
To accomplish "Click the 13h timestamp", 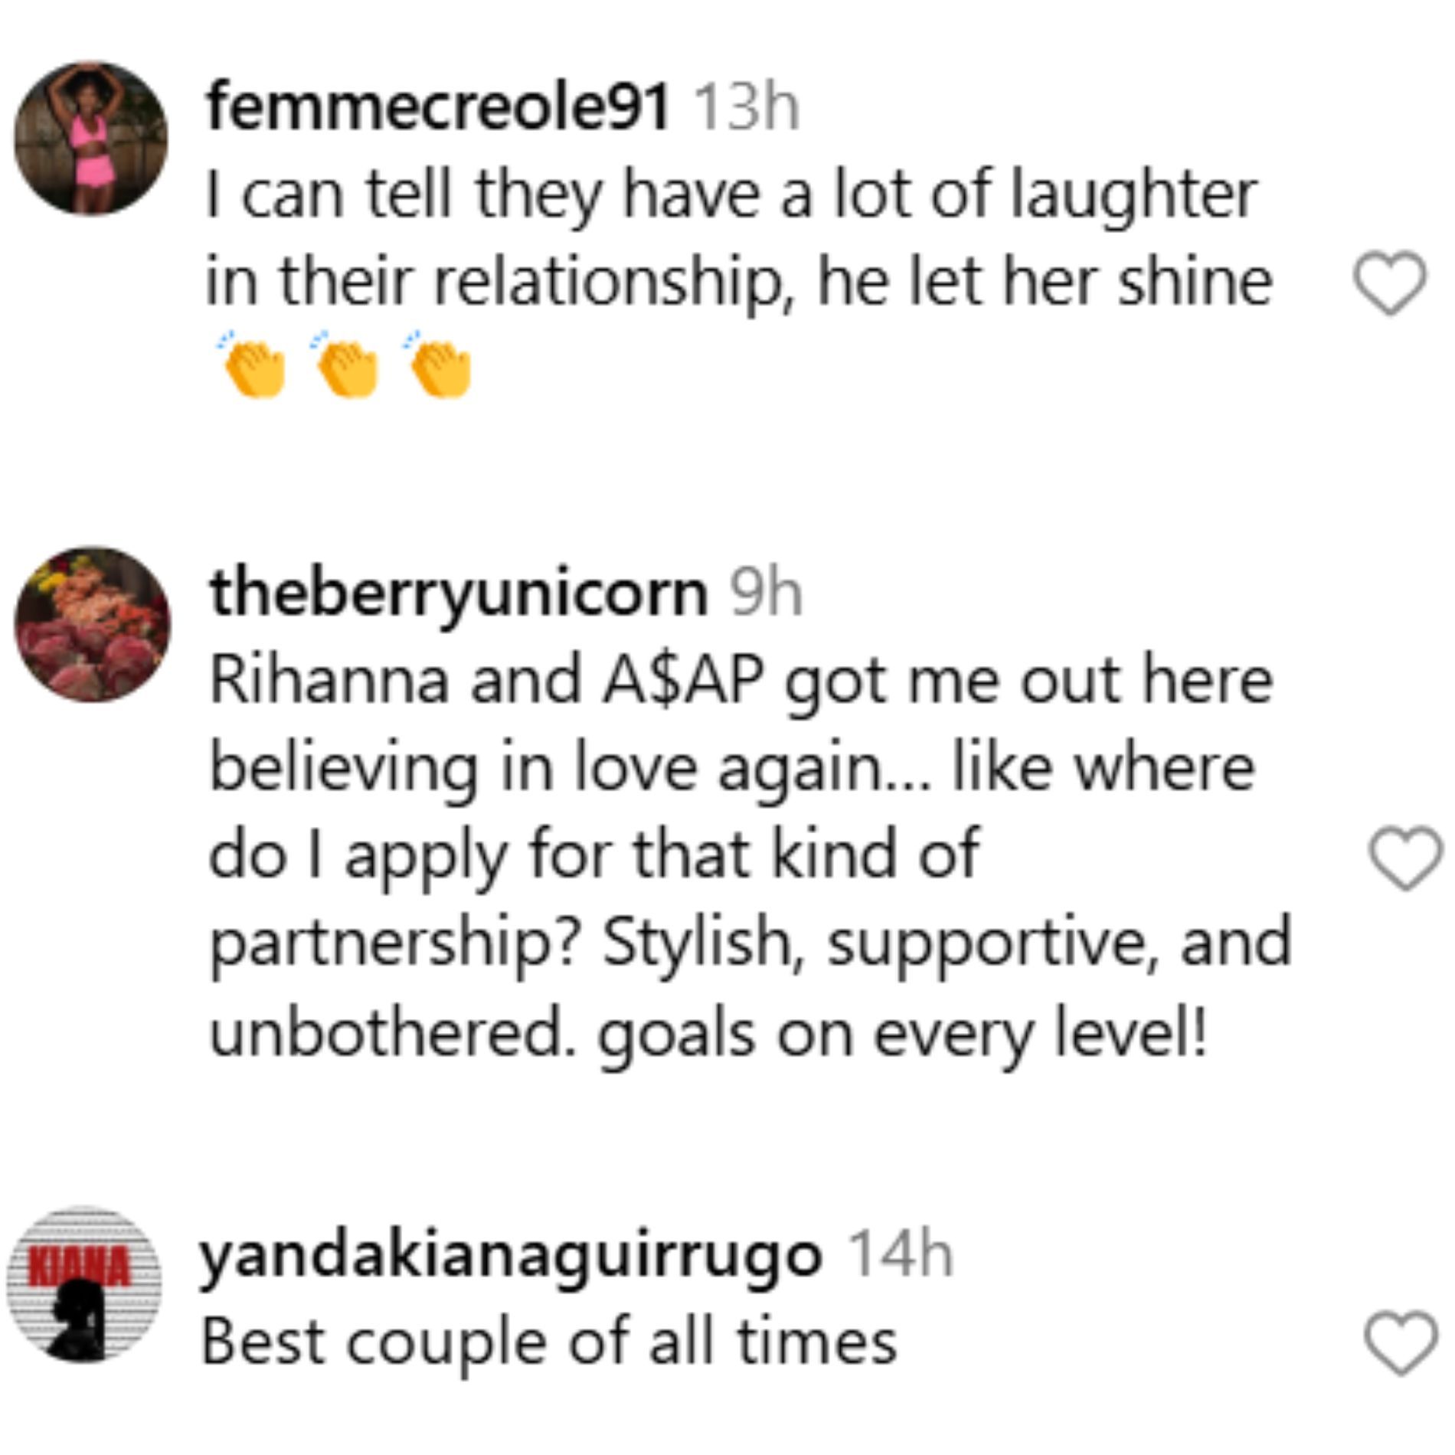I will click(746, 107).
